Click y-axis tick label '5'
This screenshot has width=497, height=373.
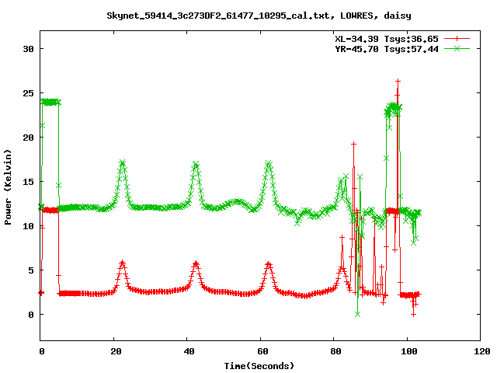pos(31,270)
